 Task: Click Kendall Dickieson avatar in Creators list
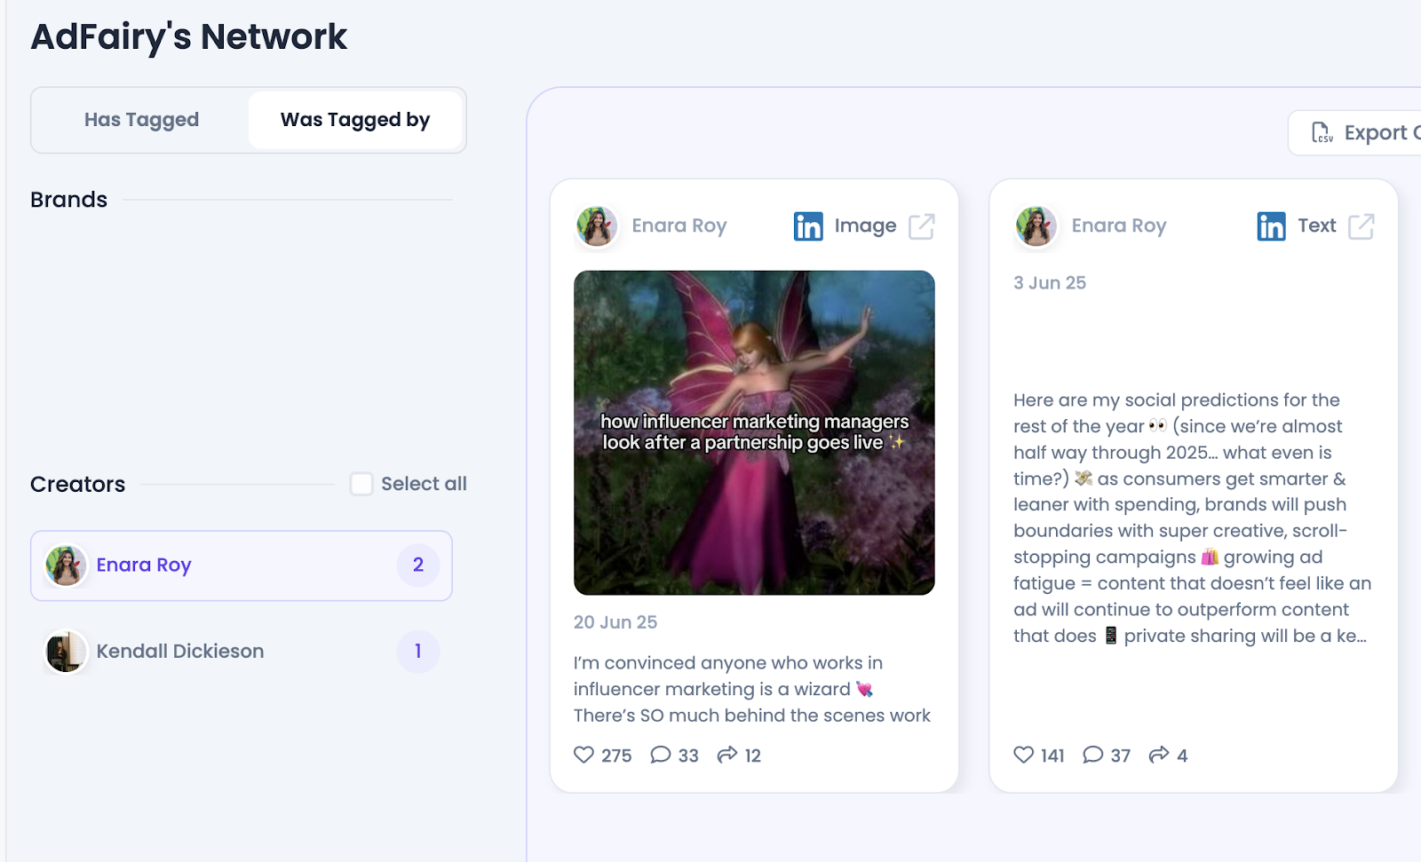point(66,652)
